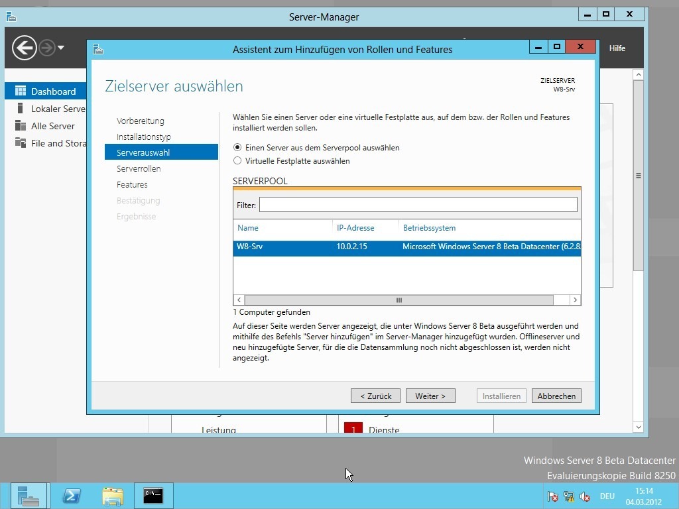Viewport: 679px width, 509px height.
Task: Click the IP address 10.0.2.15 cell
Action: pyautogui.click(x=351, y=247)
